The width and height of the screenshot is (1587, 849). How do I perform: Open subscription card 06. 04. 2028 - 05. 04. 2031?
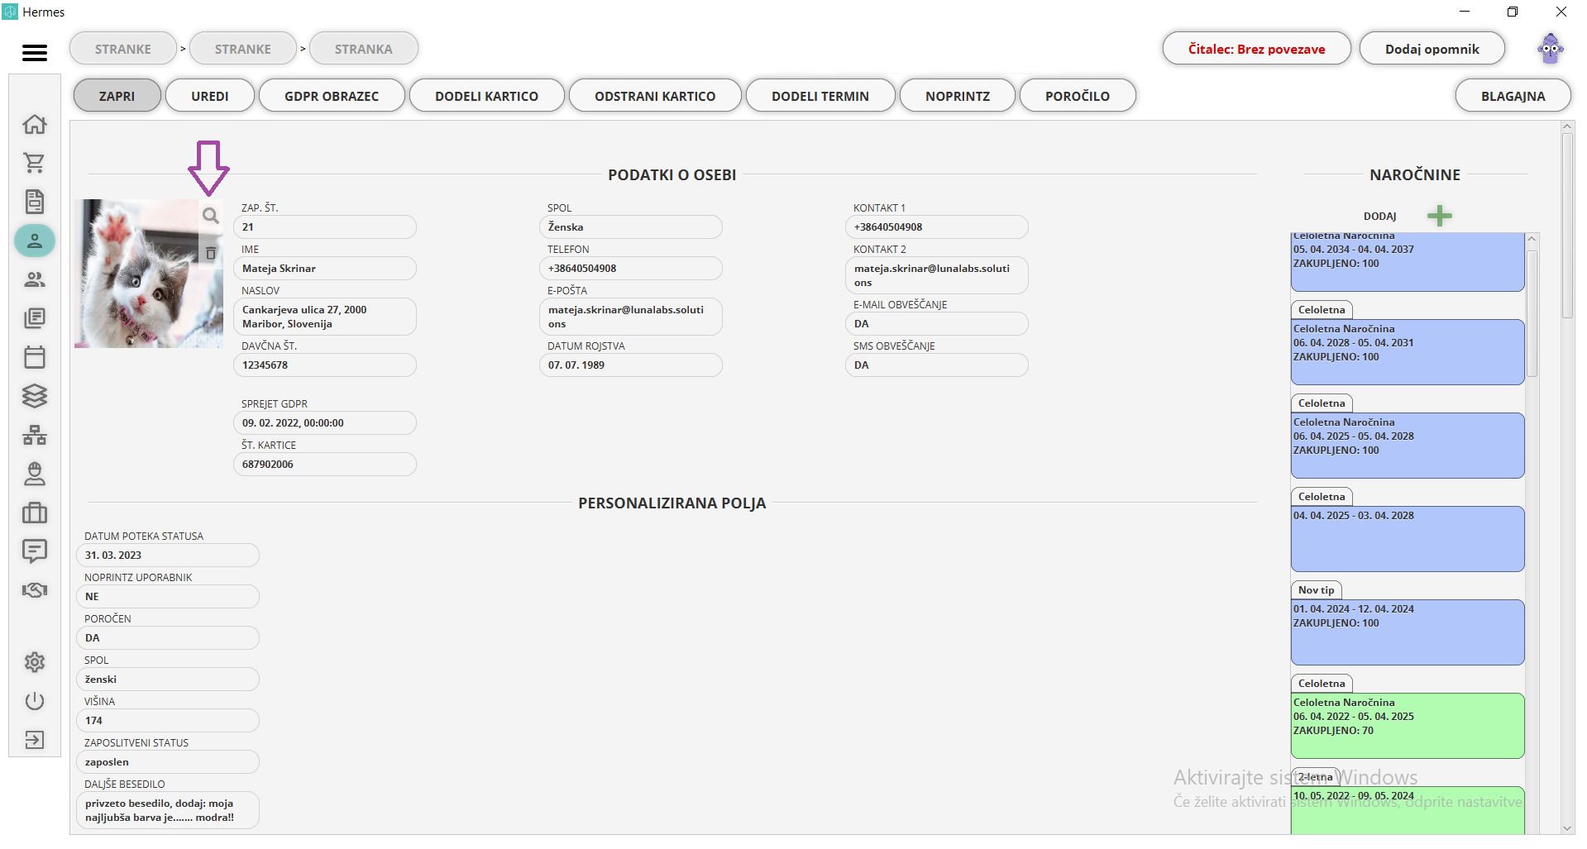(x=1408, y=352)
